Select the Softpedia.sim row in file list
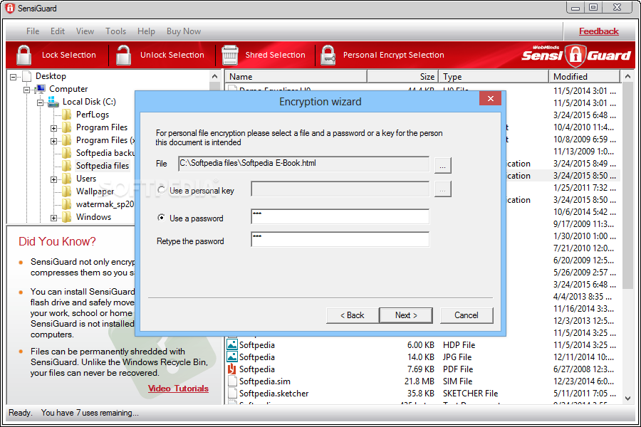Screen dimensions: 641x427 coord(421,381)
